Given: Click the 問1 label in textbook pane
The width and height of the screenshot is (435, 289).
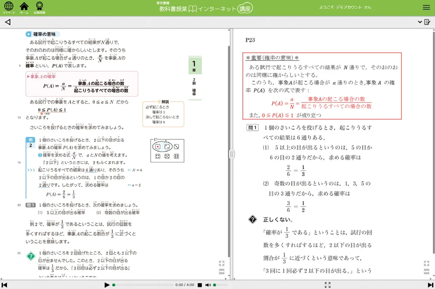Looking at the screenshot, I should [x=31, y=205].
